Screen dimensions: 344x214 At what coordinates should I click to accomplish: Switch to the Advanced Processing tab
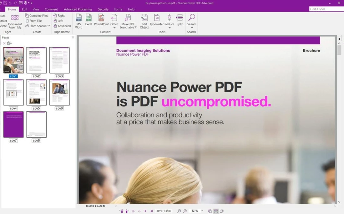(78, 9)
